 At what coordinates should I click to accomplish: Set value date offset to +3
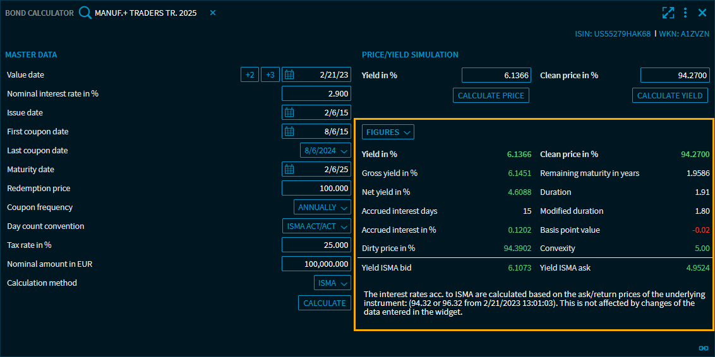coord(270,75)
